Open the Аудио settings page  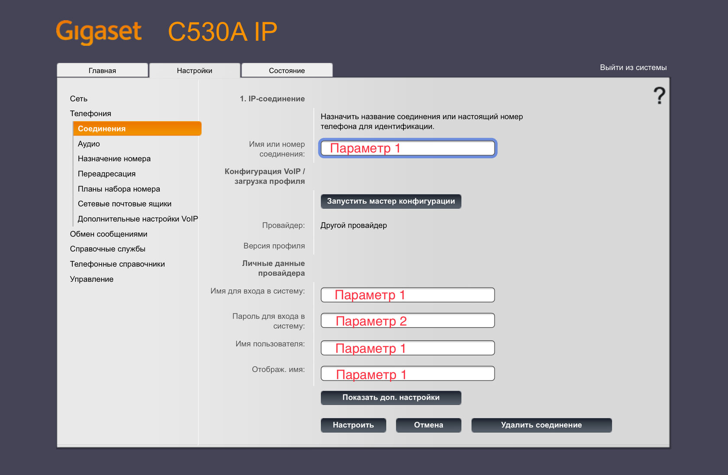89,144
